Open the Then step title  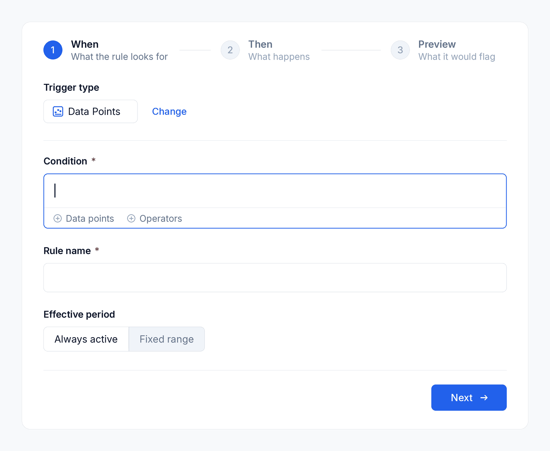click(x=260, y=44)
